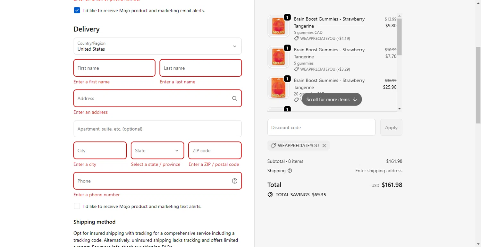481x247 pixels.
Task: Click the scroll down arrow in cart list
Action: [400, 109]
